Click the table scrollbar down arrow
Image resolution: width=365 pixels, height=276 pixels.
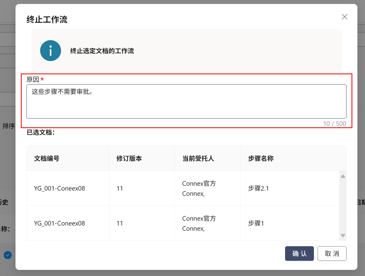click(343, 235)
